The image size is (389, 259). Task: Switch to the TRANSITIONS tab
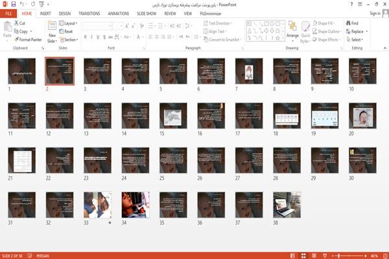[x=89, y=14]
